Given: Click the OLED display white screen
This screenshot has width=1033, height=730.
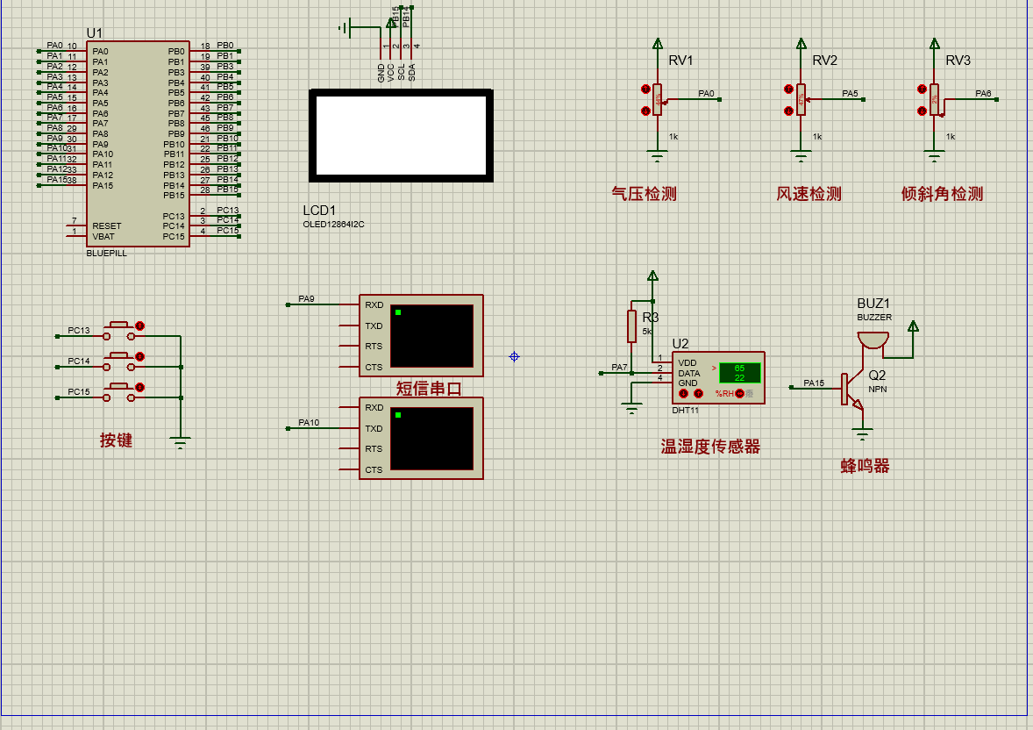Looking at the screenshot, I should 402,135.
